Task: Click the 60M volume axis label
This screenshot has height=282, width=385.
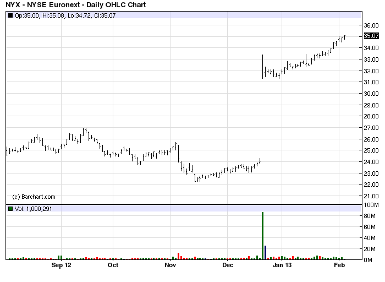Action: 370,227
